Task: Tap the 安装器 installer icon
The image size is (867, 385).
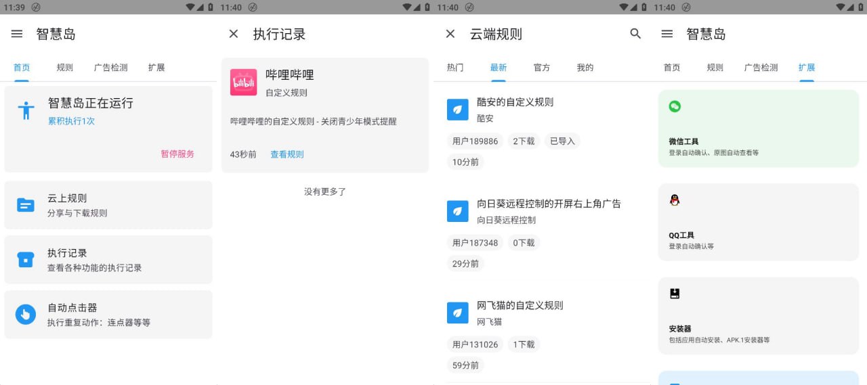Action: click(675, 294)
